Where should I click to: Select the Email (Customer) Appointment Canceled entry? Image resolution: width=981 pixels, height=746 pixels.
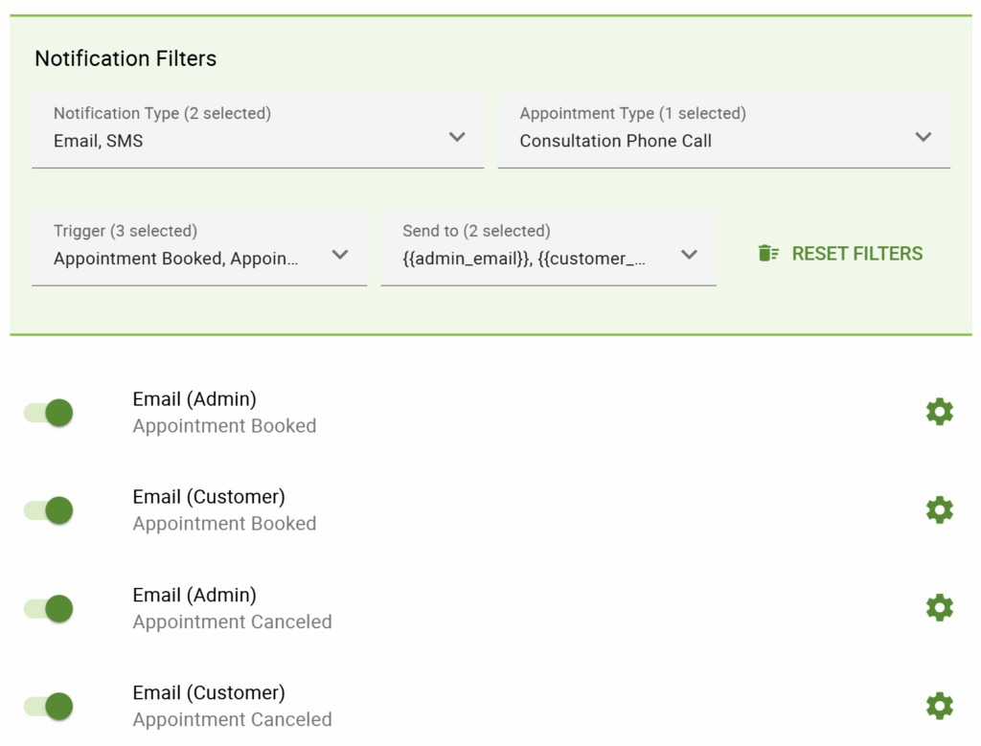point(232,705)
